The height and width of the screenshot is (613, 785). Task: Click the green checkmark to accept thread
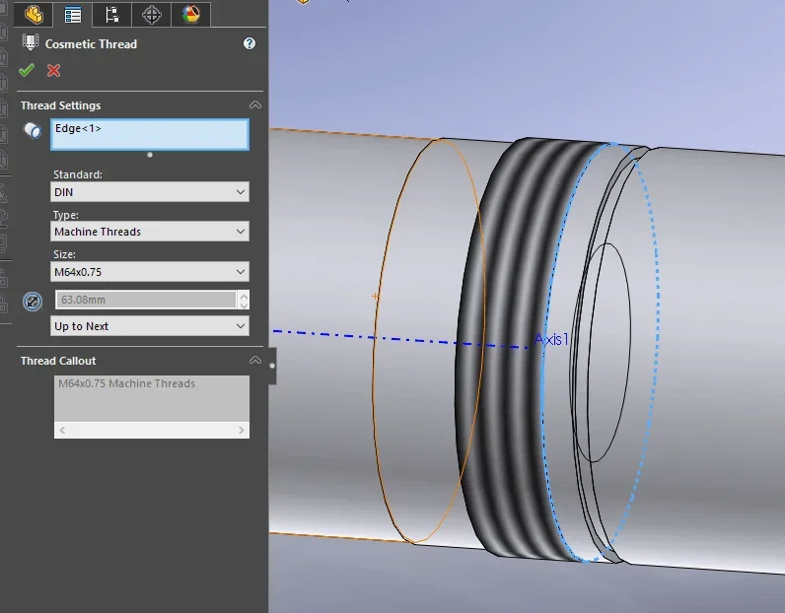27,70
